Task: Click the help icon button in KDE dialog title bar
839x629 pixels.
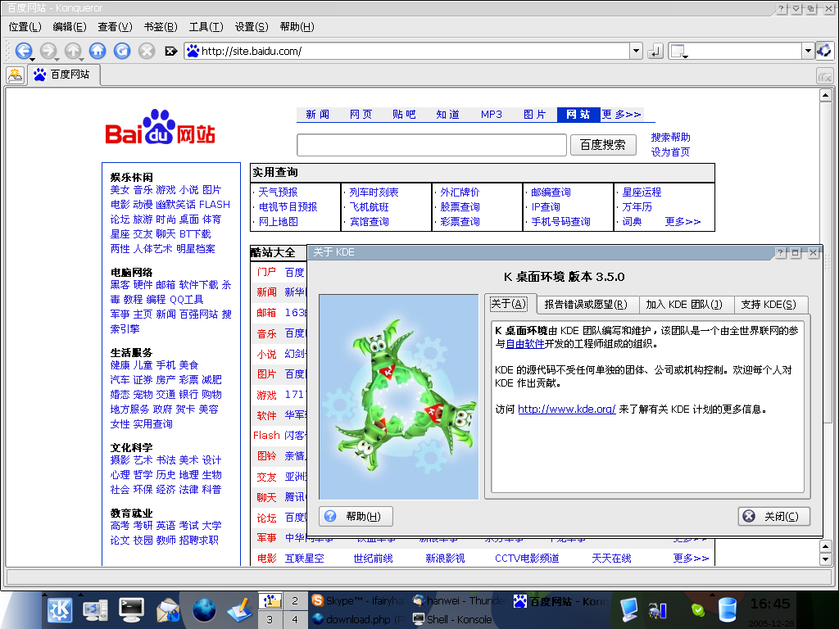Action: 781,253
